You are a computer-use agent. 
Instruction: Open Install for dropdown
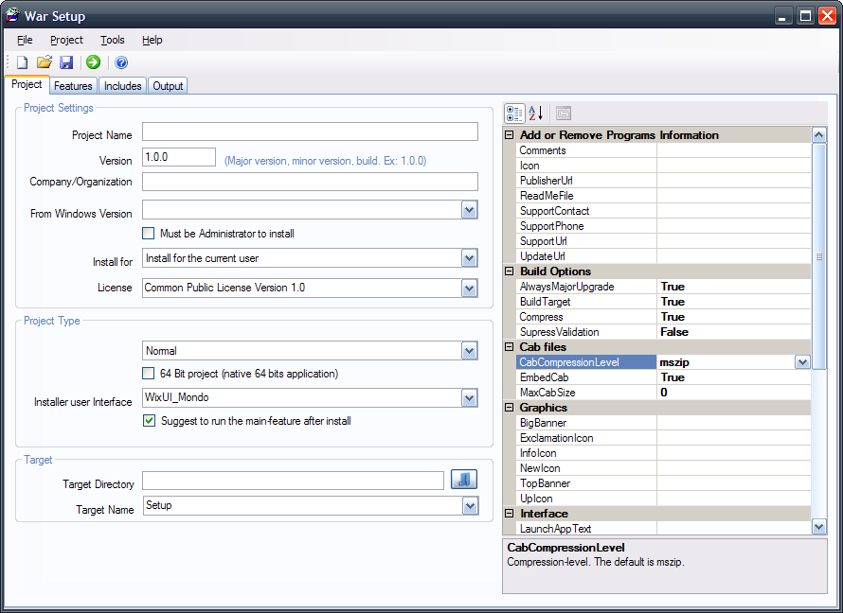tap(470, 258)
